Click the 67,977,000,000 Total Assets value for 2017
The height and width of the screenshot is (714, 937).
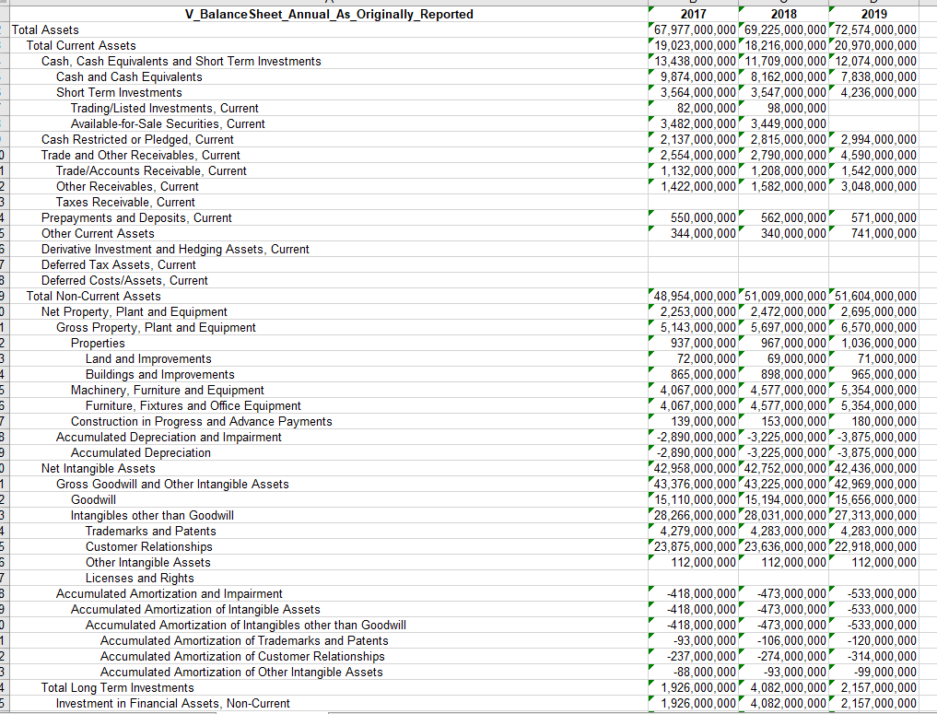tap(694, 29)
